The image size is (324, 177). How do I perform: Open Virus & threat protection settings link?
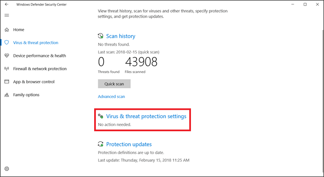[146, 116]
